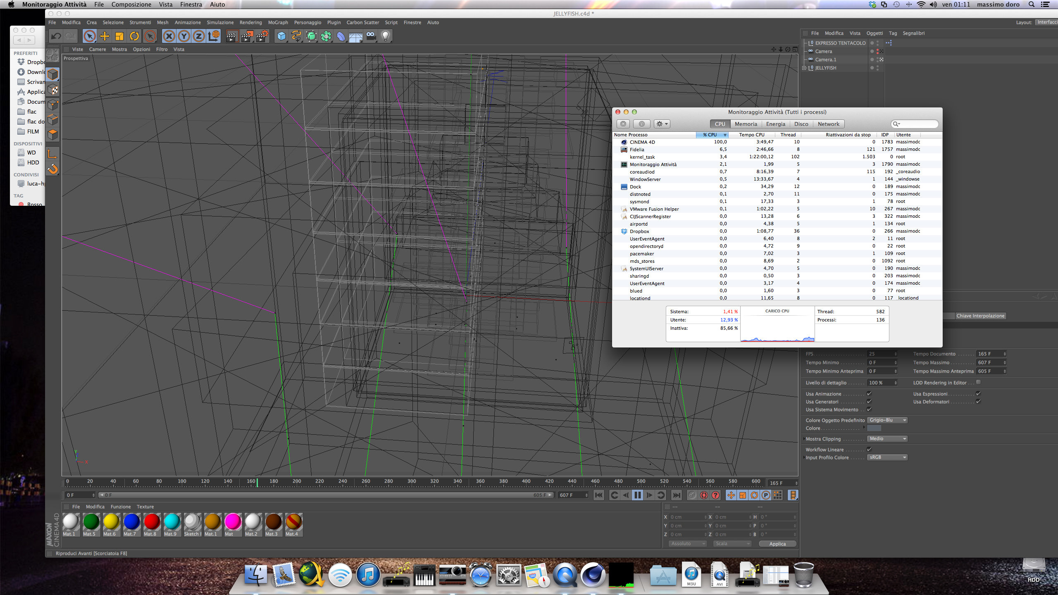Viewport: 1058px width, 595px height.
Task: Click the Chiave Interpolazione button
Action: (980, 316)
